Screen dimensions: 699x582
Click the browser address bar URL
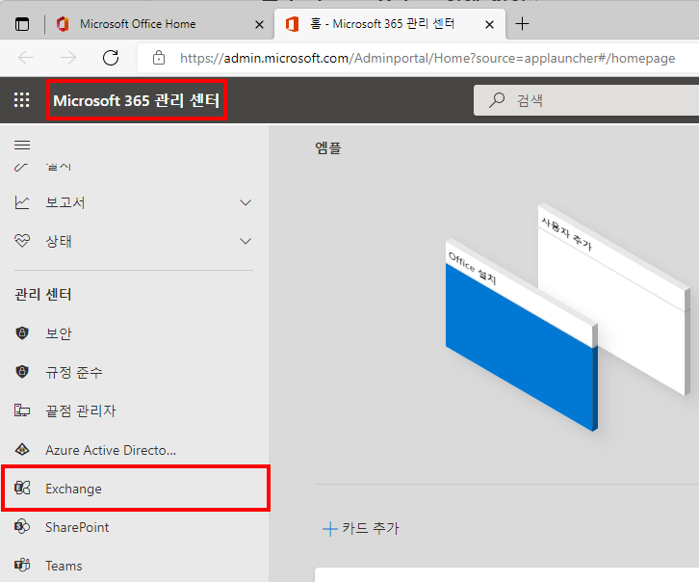[427, 58]
